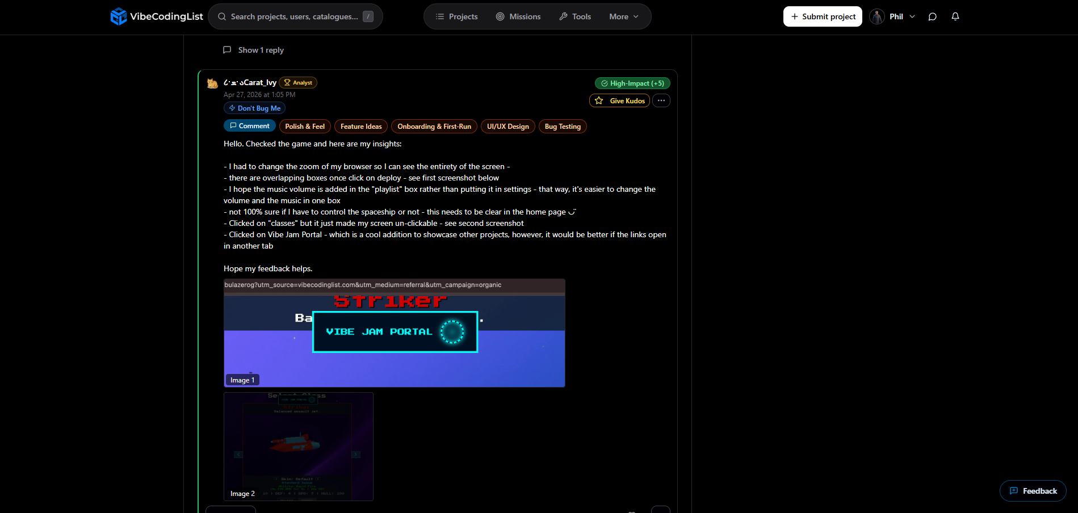The width and height of the screenshot is (1078, 513).
Task: Go to the Missions section
Action: [518, 16]
